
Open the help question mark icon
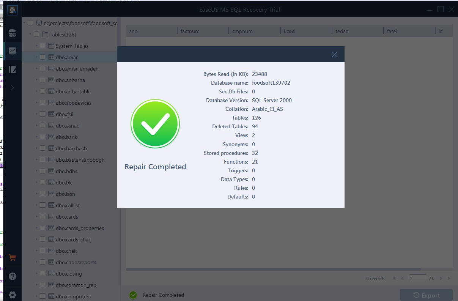coord(13,276)
